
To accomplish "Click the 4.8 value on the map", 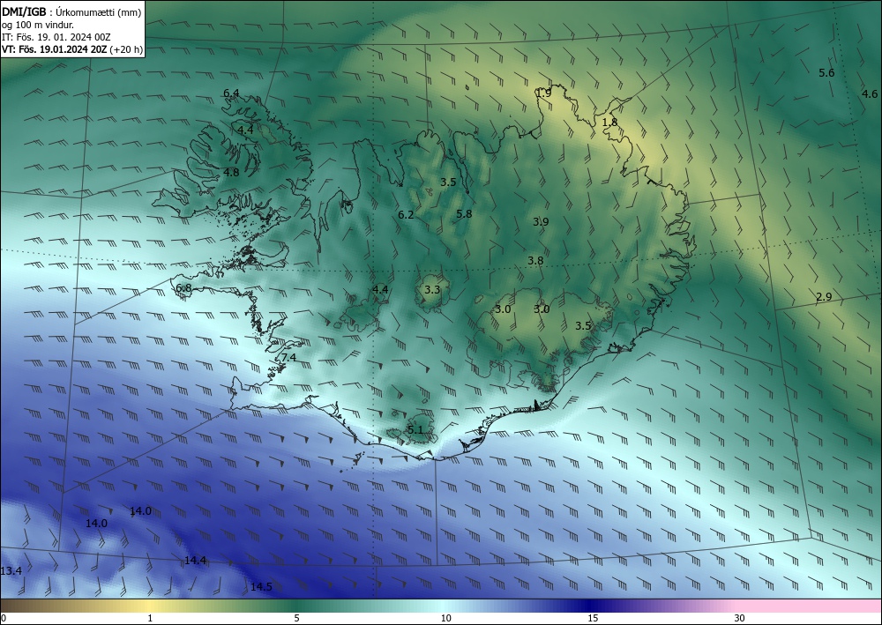I will tap(231, 173).
